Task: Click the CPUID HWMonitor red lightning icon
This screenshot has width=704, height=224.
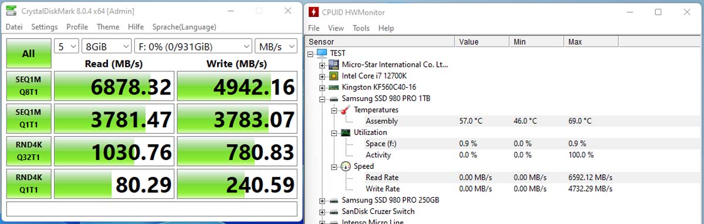Action: coord(314,12)
